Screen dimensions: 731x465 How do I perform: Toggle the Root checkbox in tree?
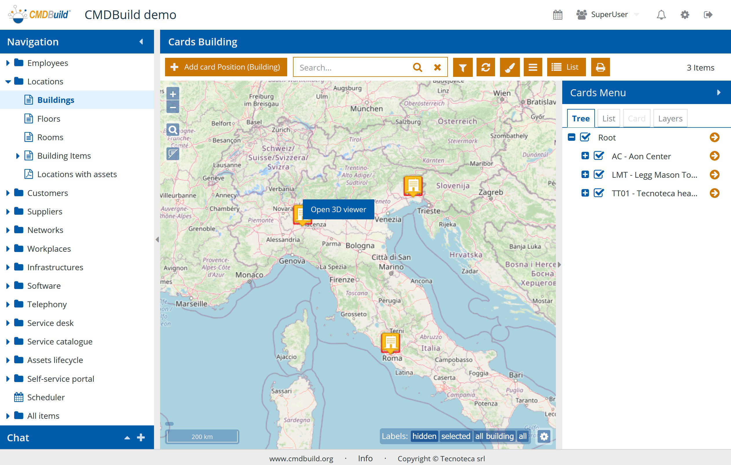click(585, 137)
